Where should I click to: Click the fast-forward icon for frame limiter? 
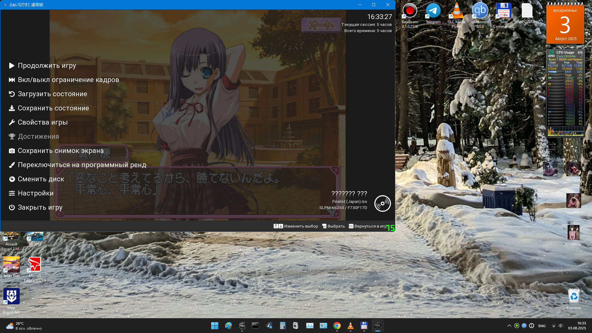(12, 80)
